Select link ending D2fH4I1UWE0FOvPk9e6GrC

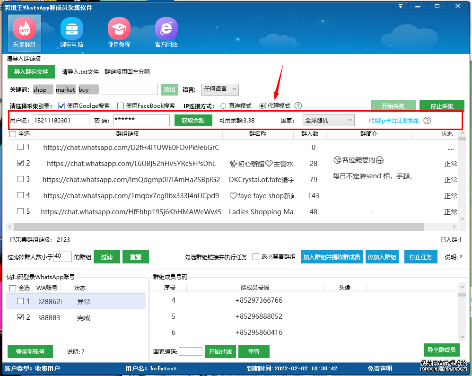pos(131,147)
